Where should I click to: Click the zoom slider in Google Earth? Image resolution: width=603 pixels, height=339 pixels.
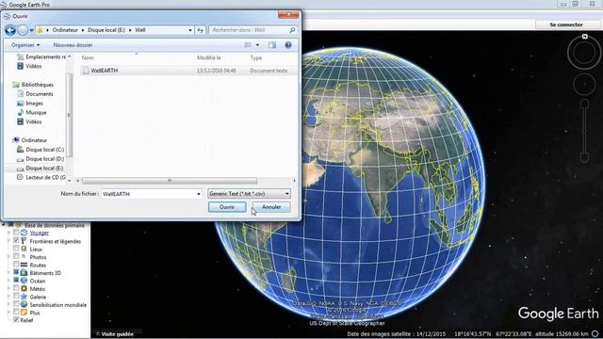[584, 131]
